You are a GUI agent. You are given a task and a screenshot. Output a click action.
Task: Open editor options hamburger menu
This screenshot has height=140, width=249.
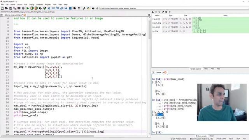coord(149,15)
